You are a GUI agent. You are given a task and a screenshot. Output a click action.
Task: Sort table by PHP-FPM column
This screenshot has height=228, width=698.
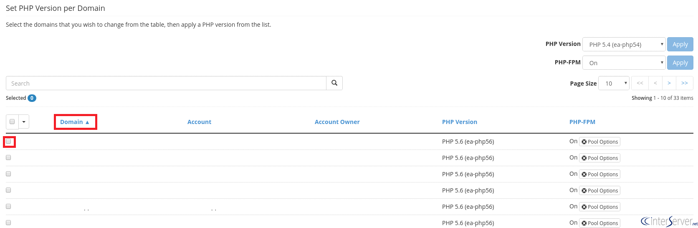(582, 122)
